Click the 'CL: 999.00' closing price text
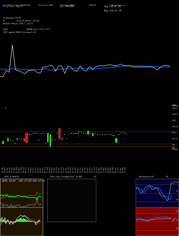 coord(67,6)
